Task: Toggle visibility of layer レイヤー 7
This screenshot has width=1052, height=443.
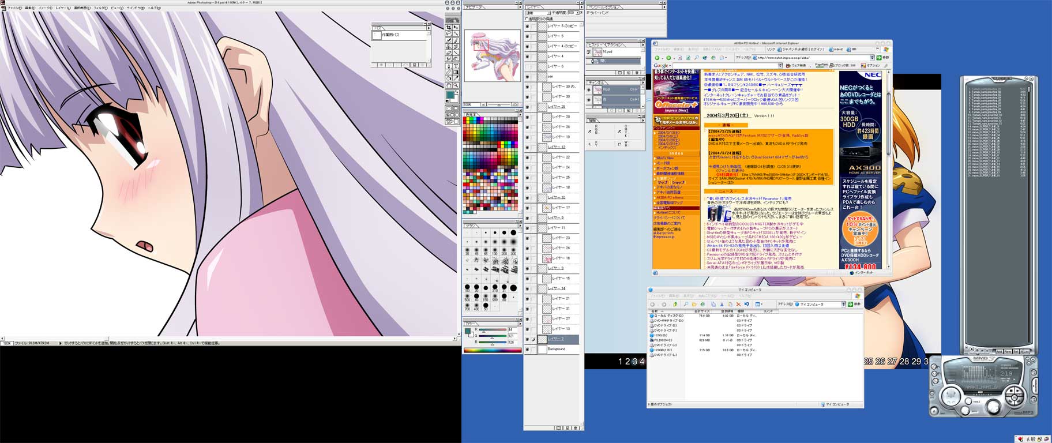Action: 527,339
